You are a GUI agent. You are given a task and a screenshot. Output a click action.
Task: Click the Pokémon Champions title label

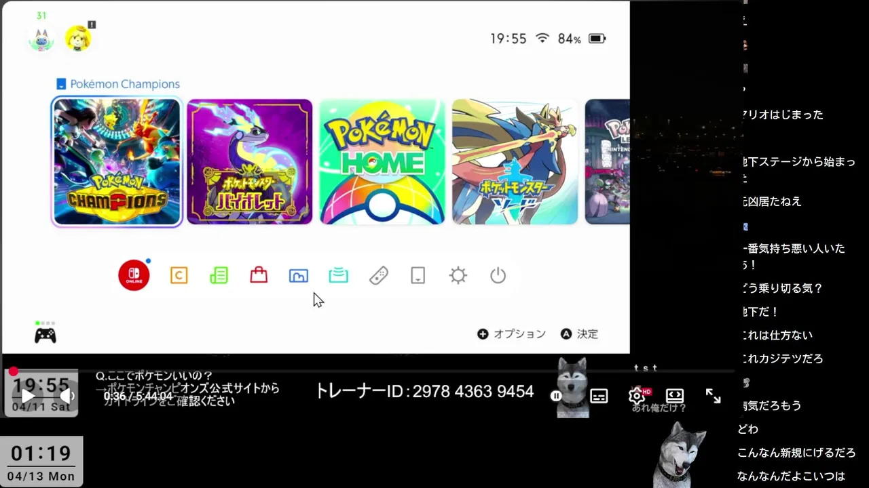pos(125,84)
